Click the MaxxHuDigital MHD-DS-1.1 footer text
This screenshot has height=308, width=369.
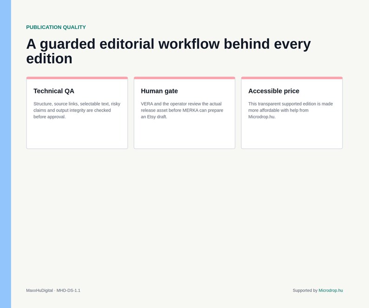coord(53,290)
